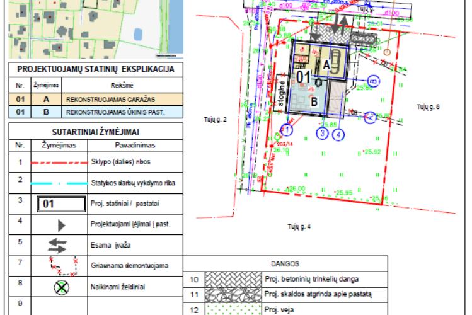Click elevation value '26.00' near south boundary

click(297, 188)
